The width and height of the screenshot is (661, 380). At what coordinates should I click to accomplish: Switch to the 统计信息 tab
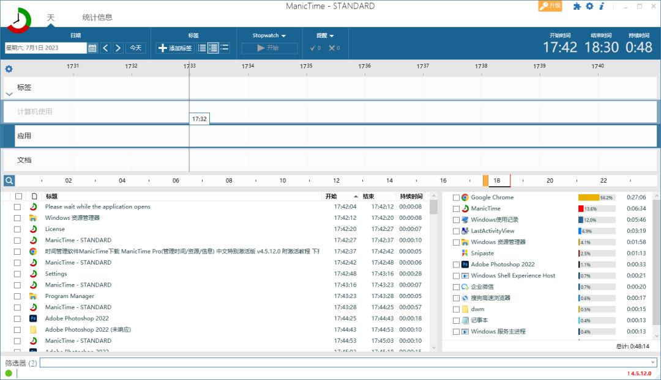97,17
